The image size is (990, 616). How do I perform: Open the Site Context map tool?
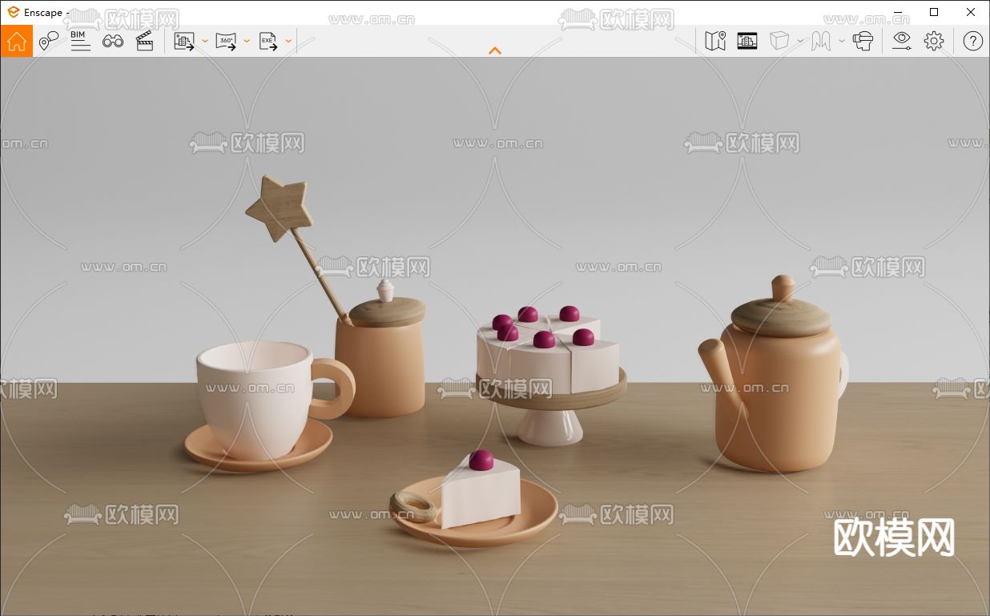[715, 41]
